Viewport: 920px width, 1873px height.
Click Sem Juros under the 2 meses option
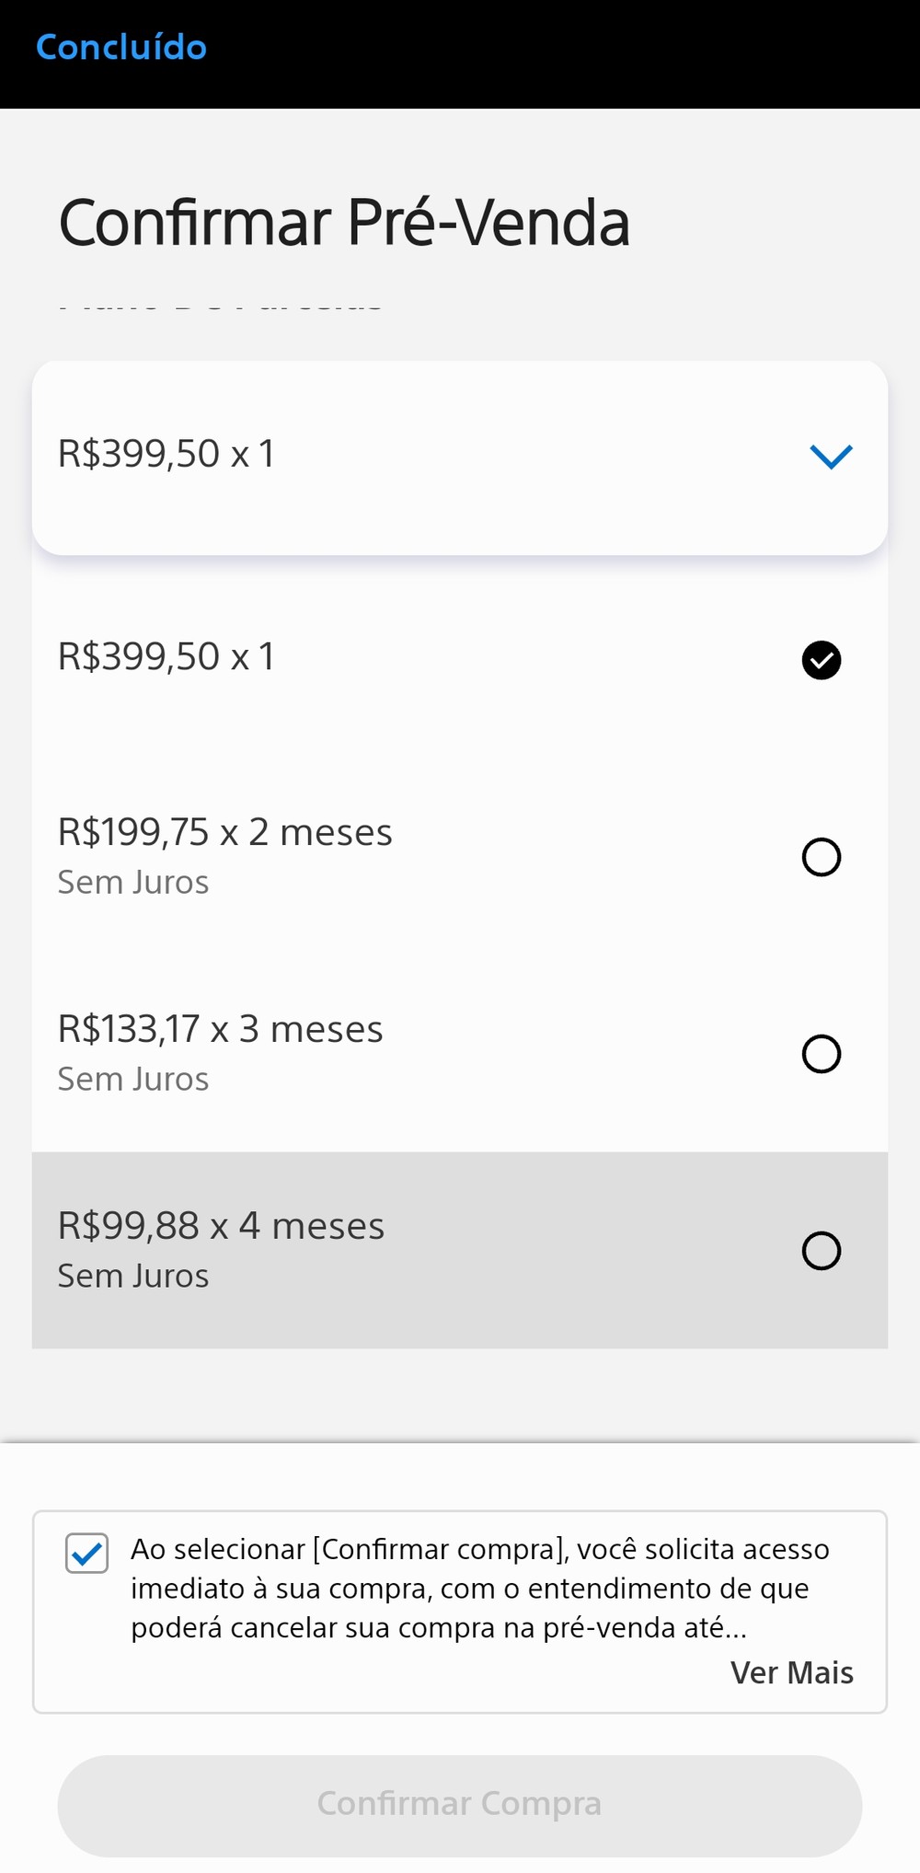tap(133, 883)
